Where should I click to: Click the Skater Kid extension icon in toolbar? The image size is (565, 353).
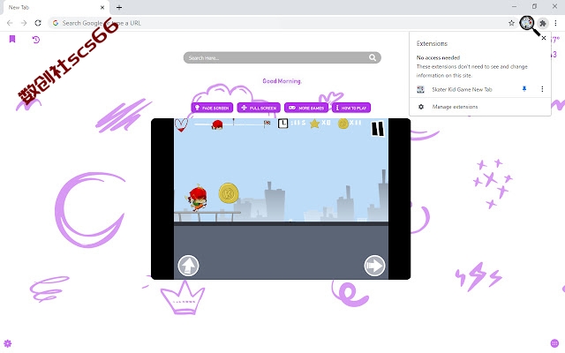(527, 23)
